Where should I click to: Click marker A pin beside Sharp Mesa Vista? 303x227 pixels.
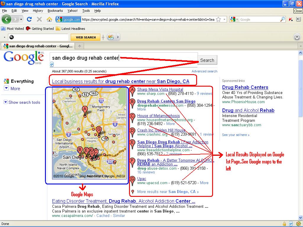(132, 91)
